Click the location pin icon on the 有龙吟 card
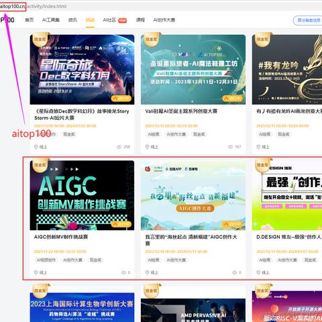322x322 pixels. tap(258, 147)
